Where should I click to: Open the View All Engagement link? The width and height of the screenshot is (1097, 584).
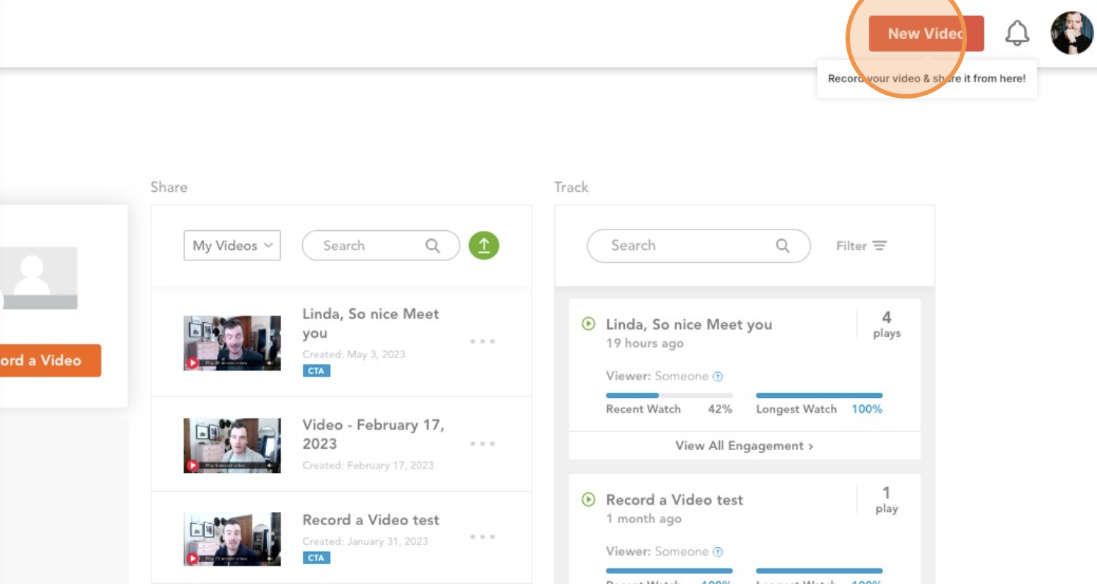[x=744, y=445]
